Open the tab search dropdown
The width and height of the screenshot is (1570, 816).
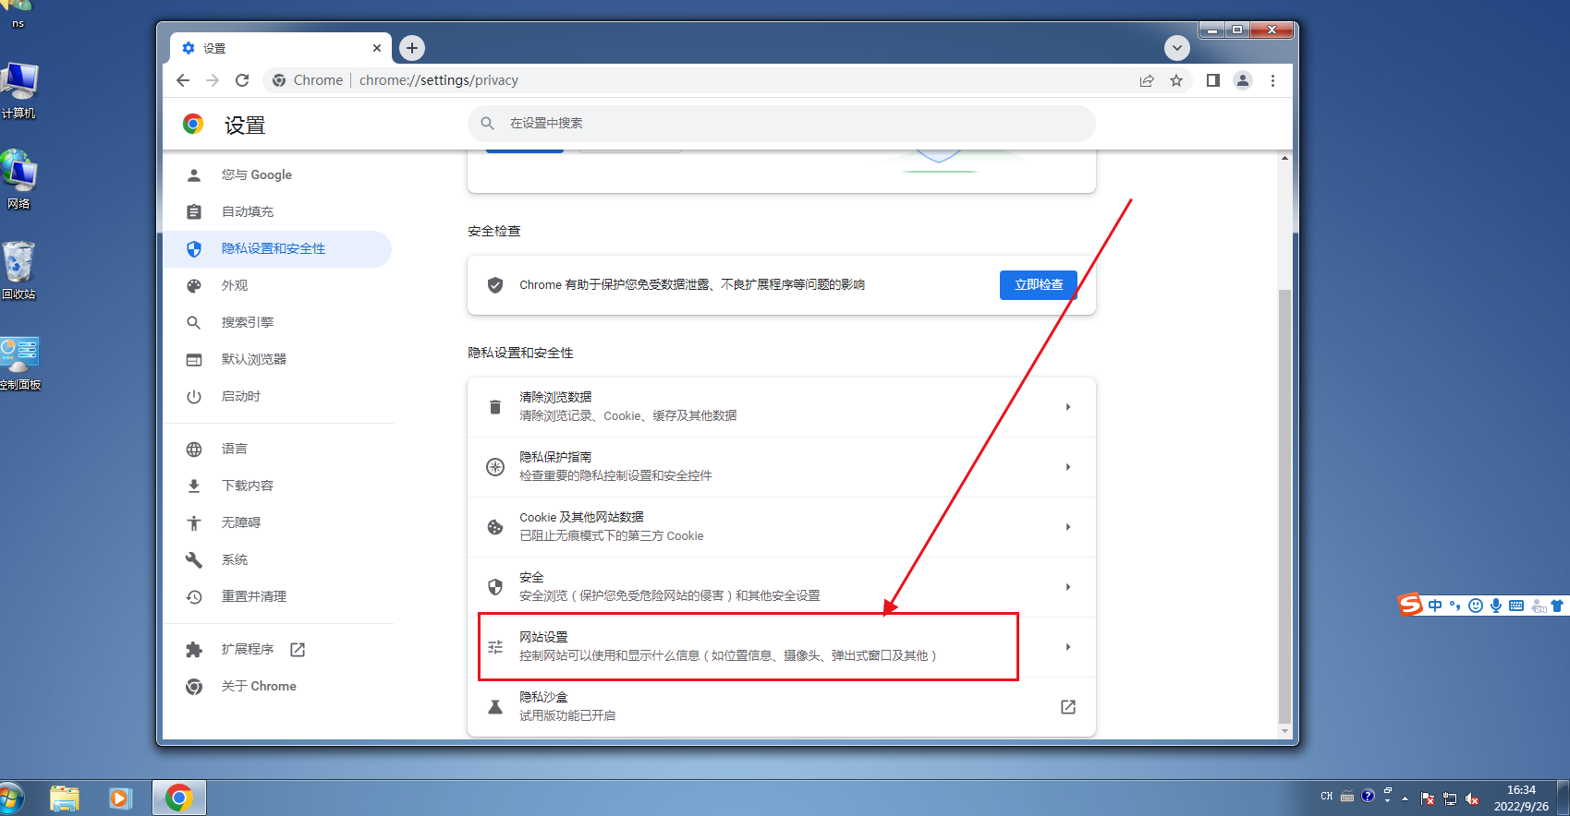[x=1176, y=48]
